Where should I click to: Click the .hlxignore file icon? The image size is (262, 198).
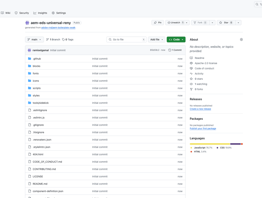pyautogui.click(x=30, y=132)
